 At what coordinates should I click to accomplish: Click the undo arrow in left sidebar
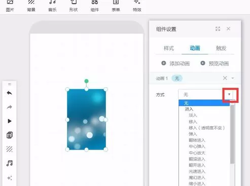(10, 93)
